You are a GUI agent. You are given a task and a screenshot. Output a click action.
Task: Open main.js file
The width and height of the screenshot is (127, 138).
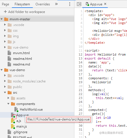coord(21,126)
